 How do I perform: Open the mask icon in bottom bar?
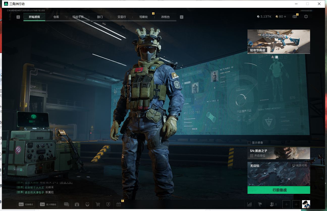pyautogui.click(x=87, y=204)
